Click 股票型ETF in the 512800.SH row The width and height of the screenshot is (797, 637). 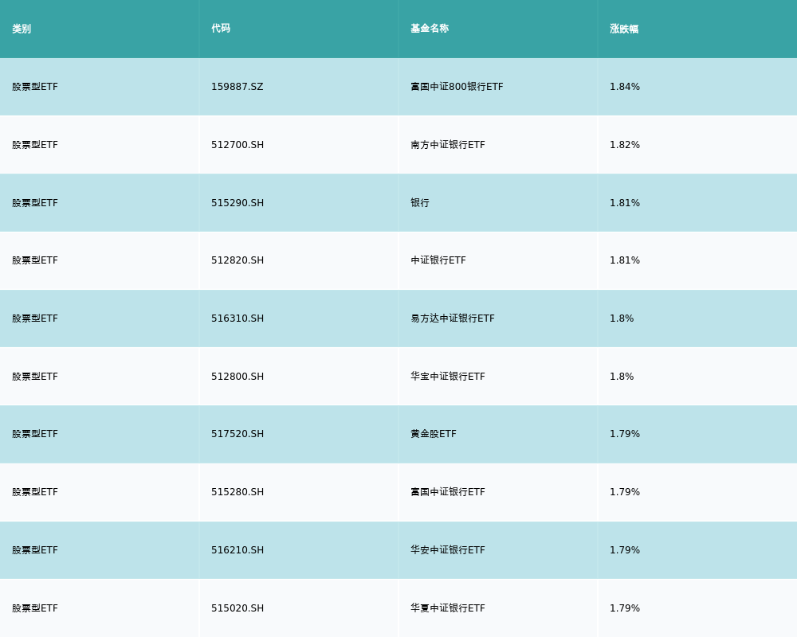pyautogui.click(x=34, y=377)
